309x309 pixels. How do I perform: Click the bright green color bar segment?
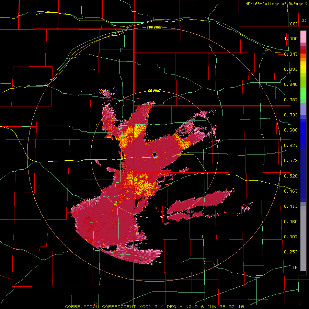click(303, 94)
